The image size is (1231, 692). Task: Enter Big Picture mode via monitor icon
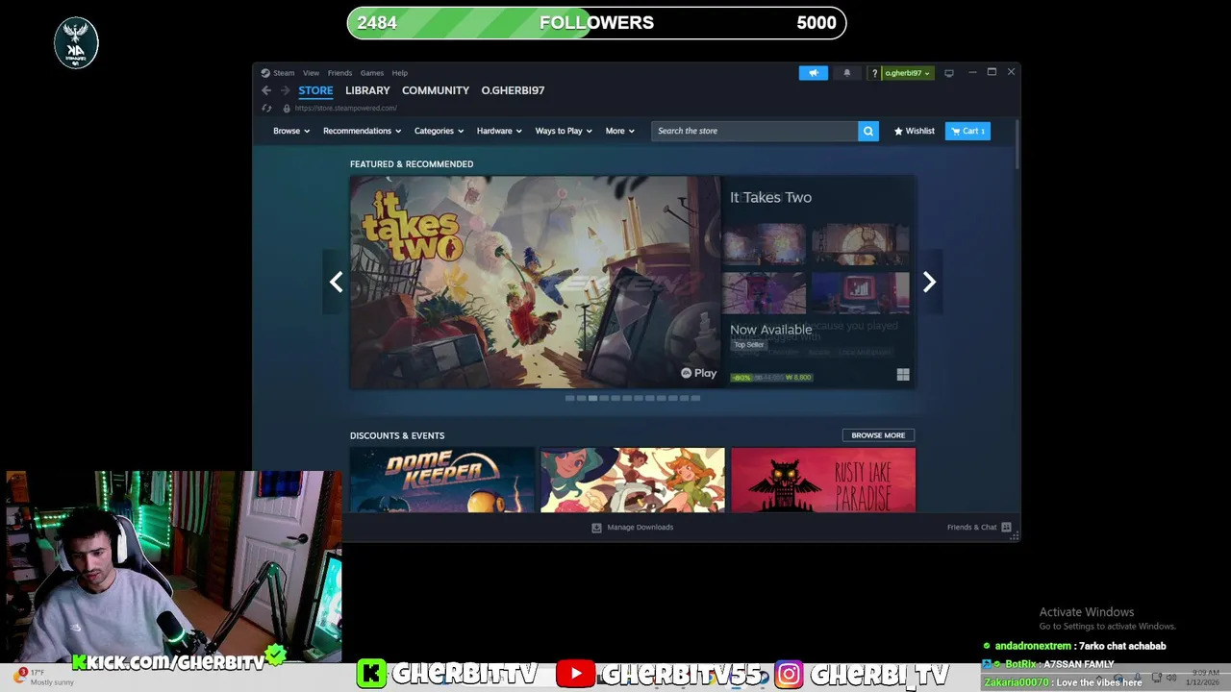949,73
